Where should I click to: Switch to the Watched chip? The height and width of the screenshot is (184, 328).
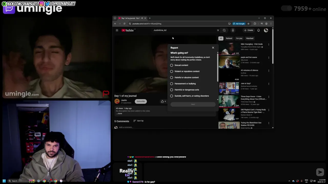250,38
